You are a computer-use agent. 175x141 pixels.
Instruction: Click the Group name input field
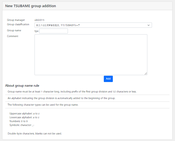(x=53, y=31)
